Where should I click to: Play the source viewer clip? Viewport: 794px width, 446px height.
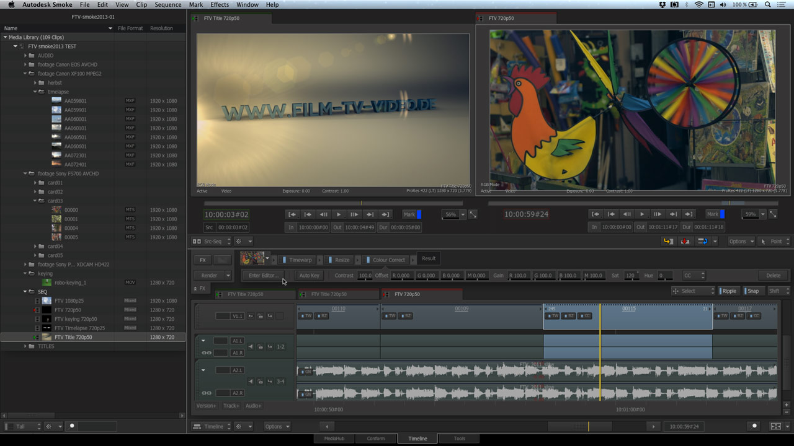(339, 214)
